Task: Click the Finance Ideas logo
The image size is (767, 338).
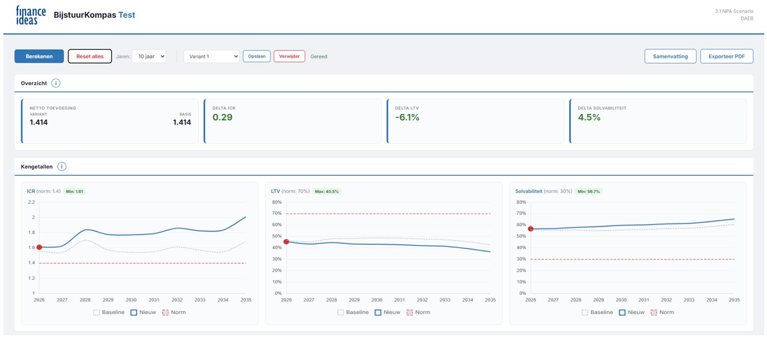Action: coord(31,15)
